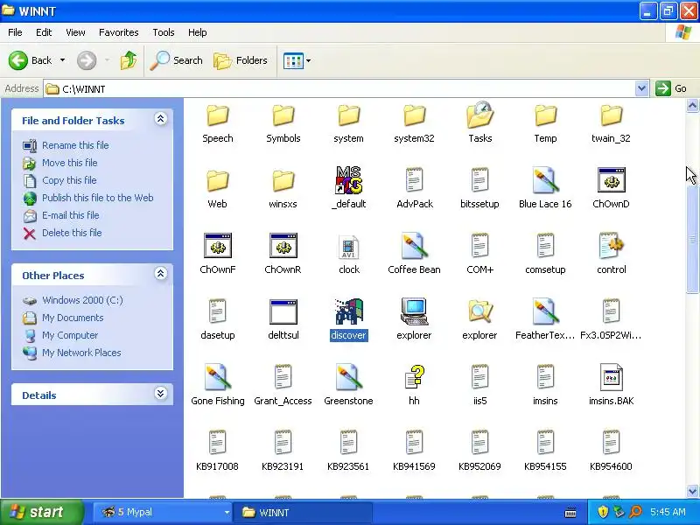Image resolution: width=700 pixels, height=525 pixels.
Task: Select the hh help program icon
Action: pyautogui.click(x=414, y=377)
